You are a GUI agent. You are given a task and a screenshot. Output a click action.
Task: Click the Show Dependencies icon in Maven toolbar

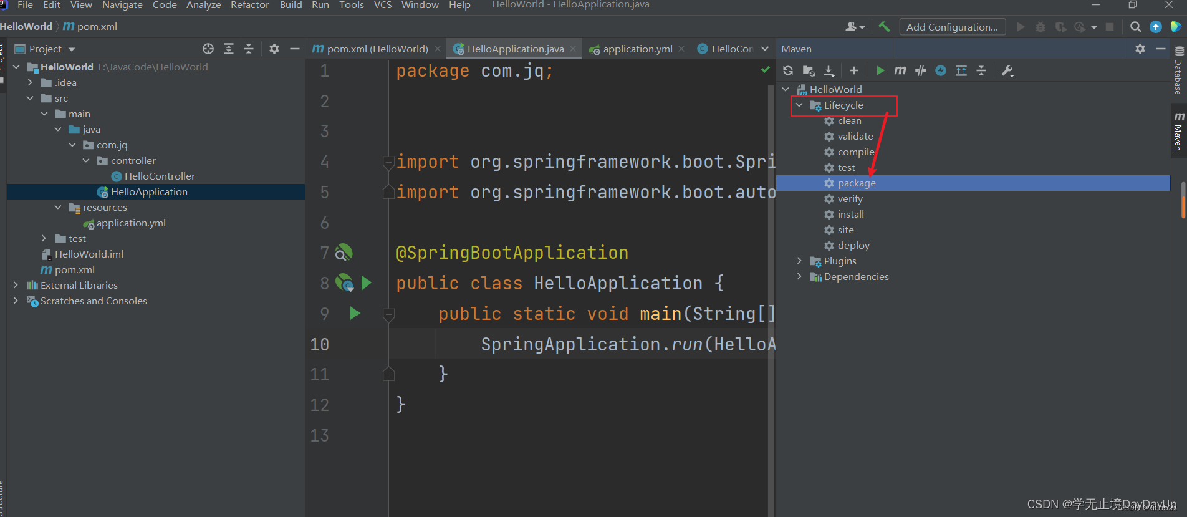(x=961, y=70)
